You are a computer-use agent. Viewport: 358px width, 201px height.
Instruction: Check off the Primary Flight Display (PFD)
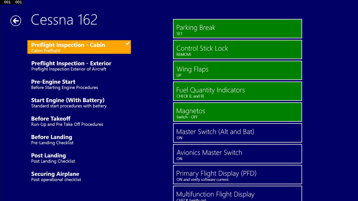[237, 174]
